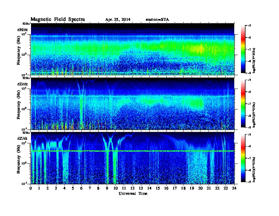
Task: Click hour "22" on Universal Time axis
Action: (217, 188)
